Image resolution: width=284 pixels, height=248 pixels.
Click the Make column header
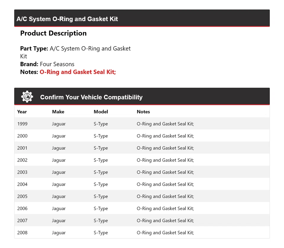[58, 112]
